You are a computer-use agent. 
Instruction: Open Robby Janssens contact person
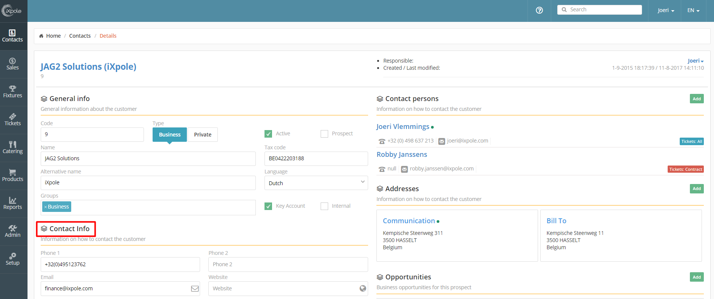pyautogui.click(x=402, y=155)
